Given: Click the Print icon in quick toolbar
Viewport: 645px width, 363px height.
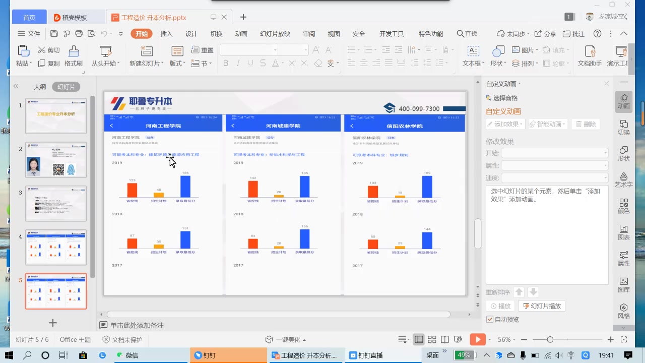Looking at the screenshot, I should tap(79, 34).
